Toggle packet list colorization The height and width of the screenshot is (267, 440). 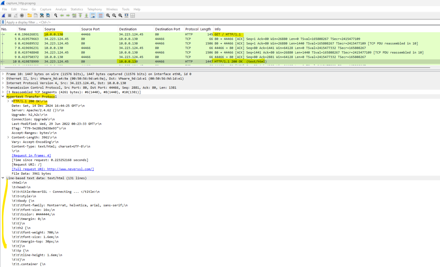[x=100, y=15]
